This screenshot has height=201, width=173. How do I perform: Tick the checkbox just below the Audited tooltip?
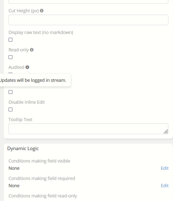[11, 92]
